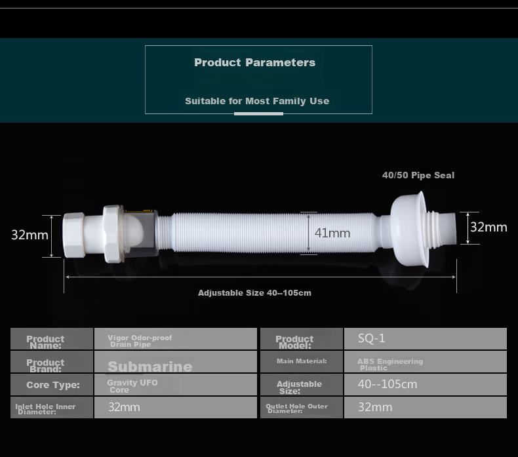Click the right 32mm outlet dimension label
Viewport: 518px width, 457px height.
click(x=488, y=228)
